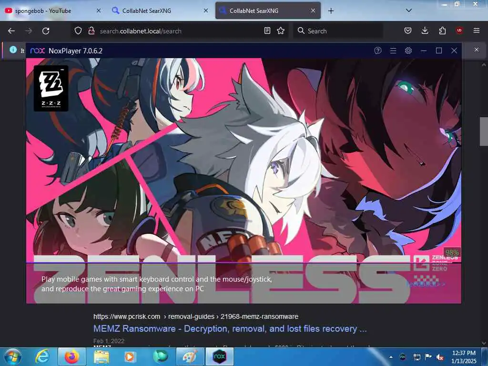
Task: Click the Firefox page scrollbar thumb
Action: [x=483, y=132]
